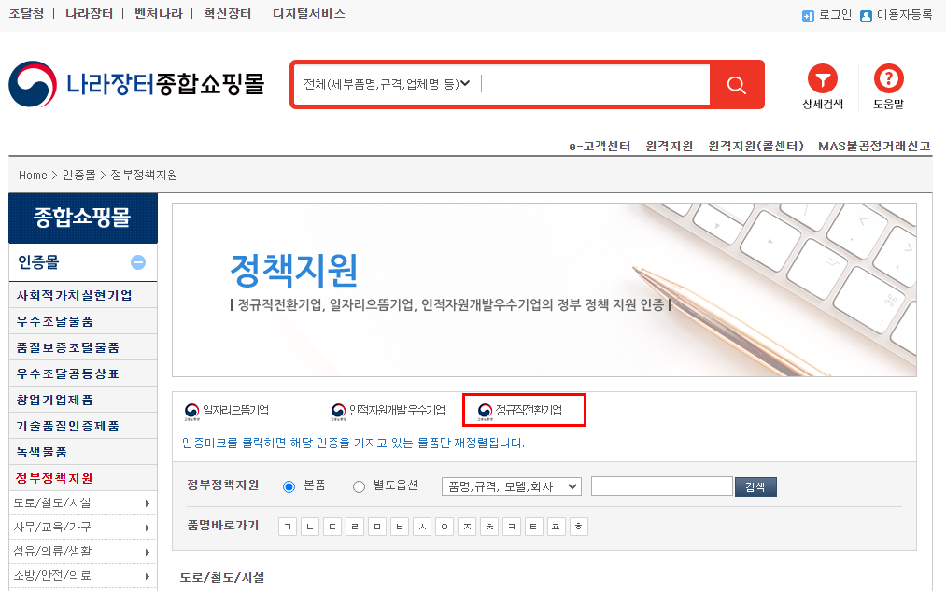The width and height of the screenshot is (946, 591).
Task: Collapse 인증몰 with the minus icon
Action: pyautogui.click(x=138, y=262)
